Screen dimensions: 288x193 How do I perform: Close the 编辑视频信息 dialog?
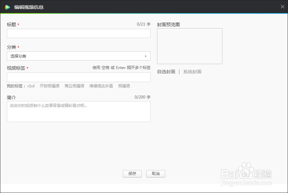282,7
